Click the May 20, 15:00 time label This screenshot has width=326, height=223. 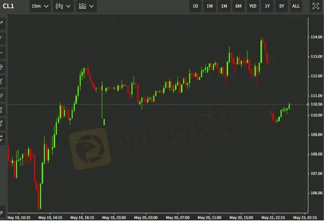(241, 218)
